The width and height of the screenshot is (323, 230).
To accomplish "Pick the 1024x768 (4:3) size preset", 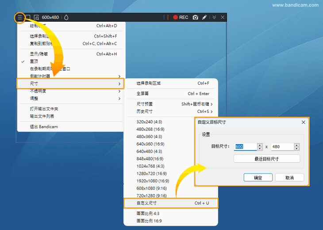I will pyautogui.click(x=150, y=166).
